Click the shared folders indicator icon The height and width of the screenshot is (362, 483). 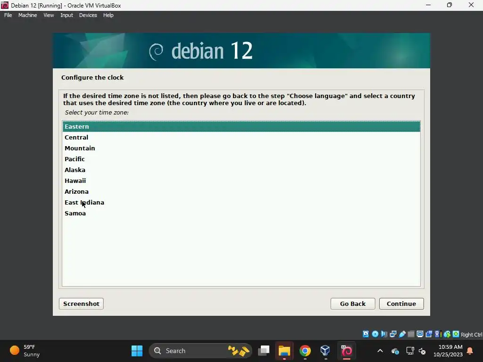[x=411, y=334]
